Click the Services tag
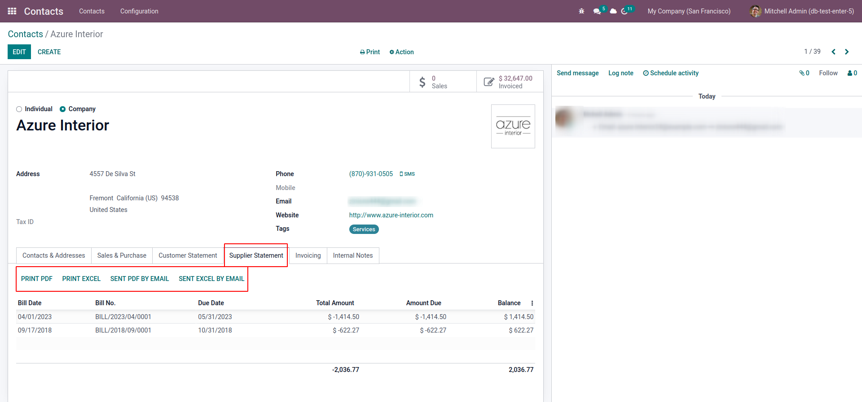 pos(364,229)
